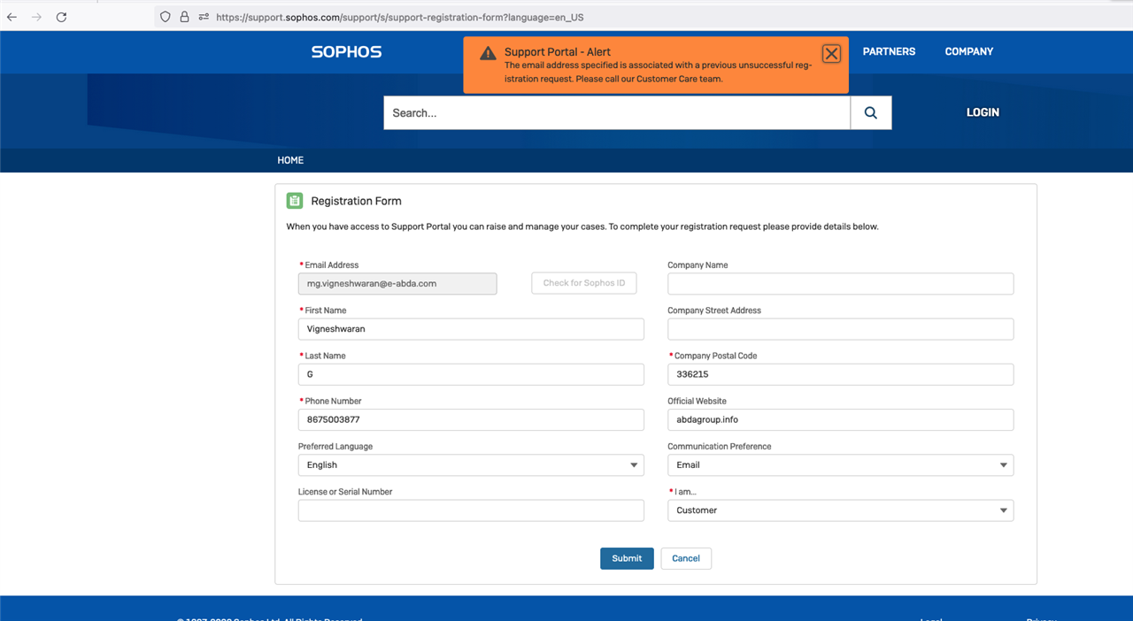Image resolution: width=1133 pixels, height=621 pixels.
Task: Click the LOGIN link
Action: click(x=983, y=112)
